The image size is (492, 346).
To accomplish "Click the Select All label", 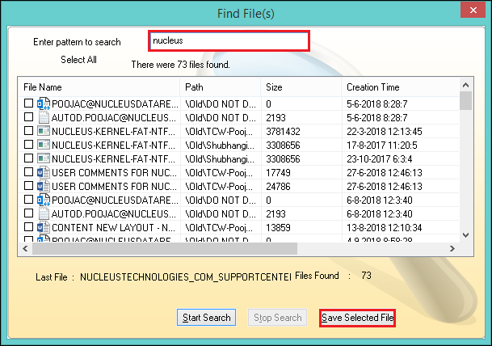I will coord(78,60).
